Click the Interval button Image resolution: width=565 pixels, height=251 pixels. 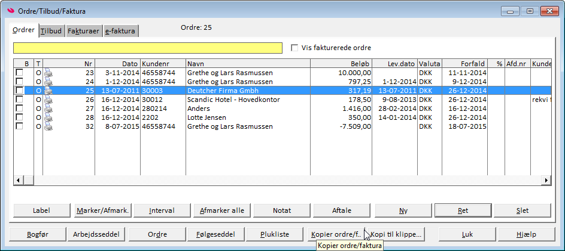coord(162,211)
